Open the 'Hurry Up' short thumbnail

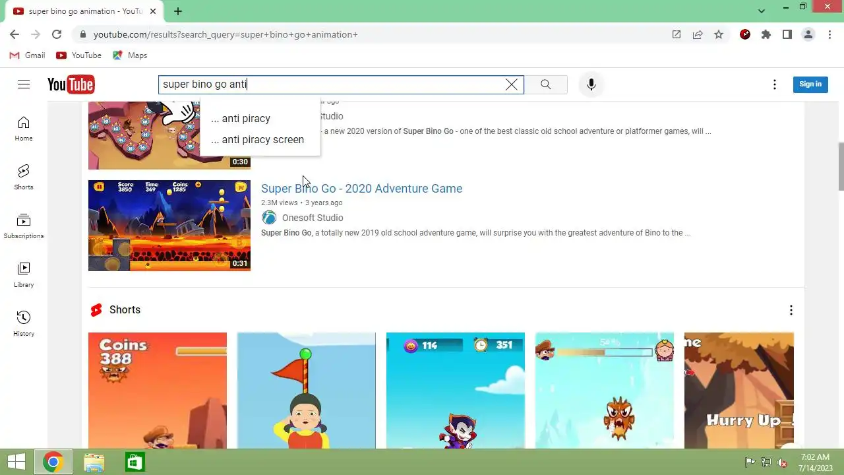[x=739, y=391]
